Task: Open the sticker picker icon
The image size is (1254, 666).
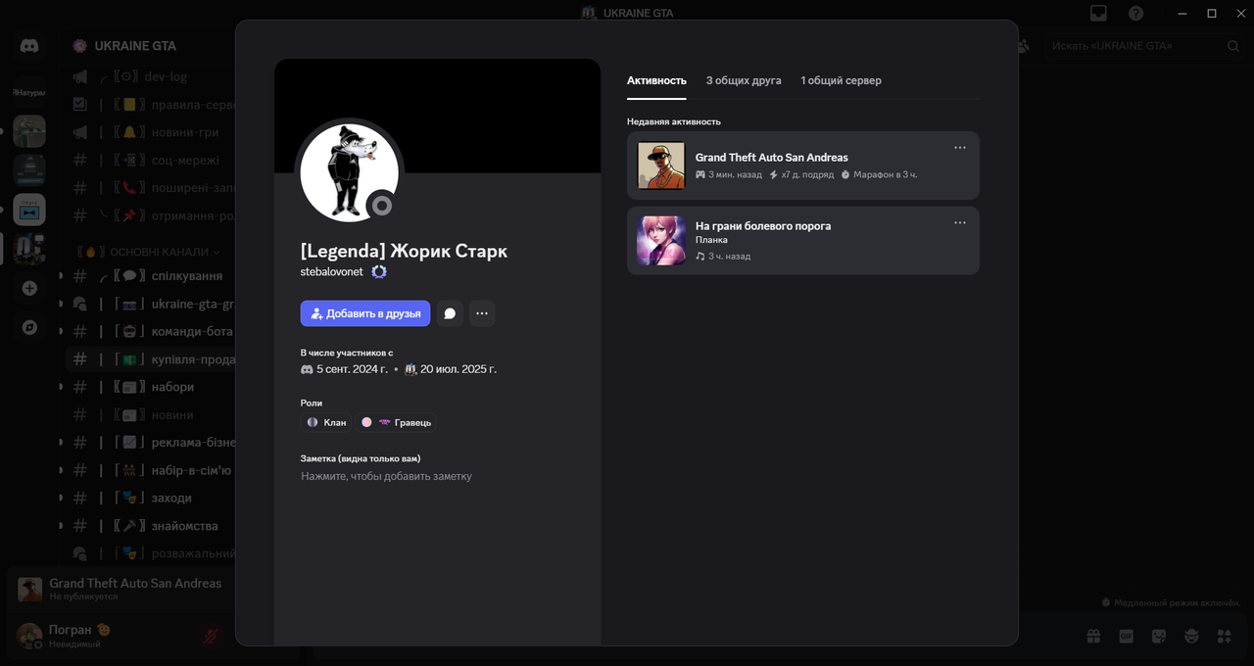Action: coord(1159,636)
